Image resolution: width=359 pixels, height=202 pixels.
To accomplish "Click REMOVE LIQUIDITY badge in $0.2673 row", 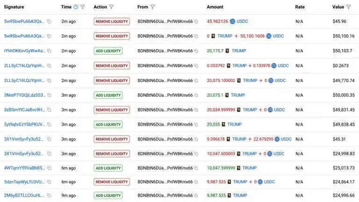I will [112, 66].
